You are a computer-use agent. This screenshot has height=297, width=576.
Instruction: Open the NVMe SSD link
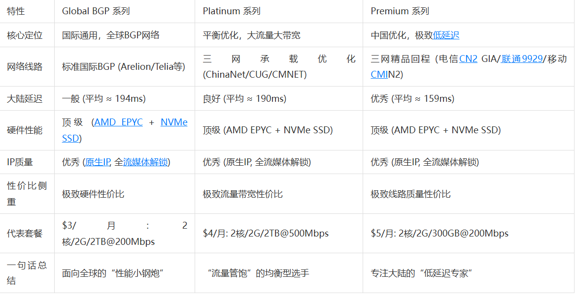[173, 122]
